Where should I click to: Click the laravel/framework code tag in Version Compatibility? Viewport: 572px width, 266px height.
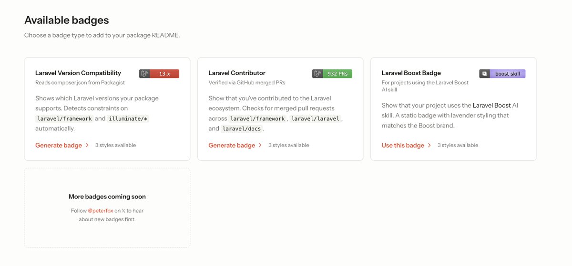64,118
